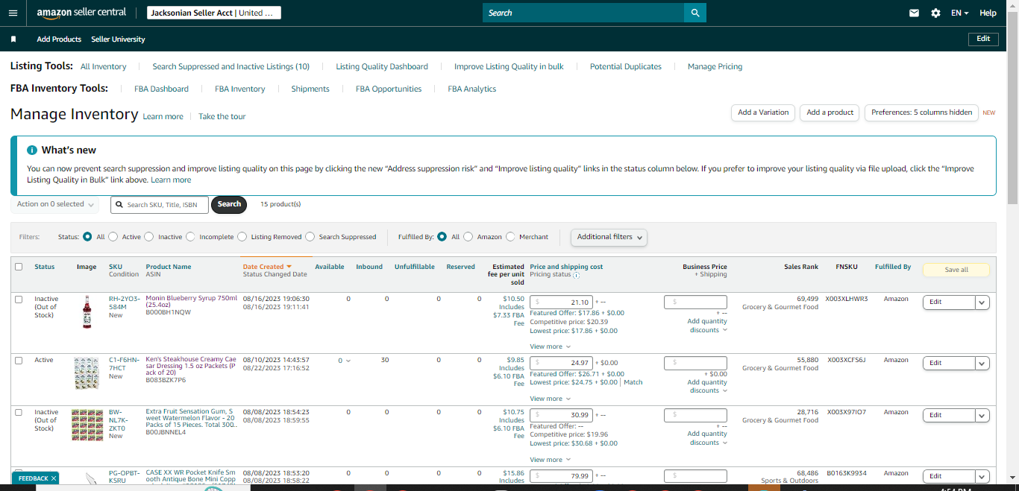Viewport: 1019px width, 491px height.
Task: Tick the select-all checkbox in table header
Action: (19, 267)
